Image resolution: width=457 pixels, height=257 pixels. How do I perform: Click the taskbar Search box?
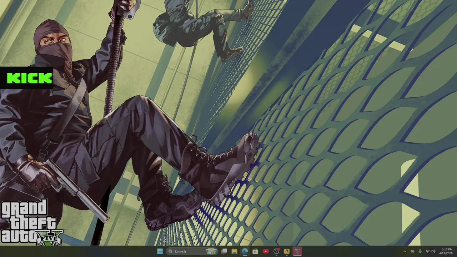pos(192,251)
